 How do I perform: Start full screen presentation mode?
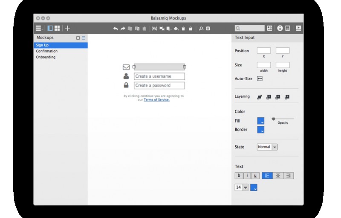click(x=298, y=28)
